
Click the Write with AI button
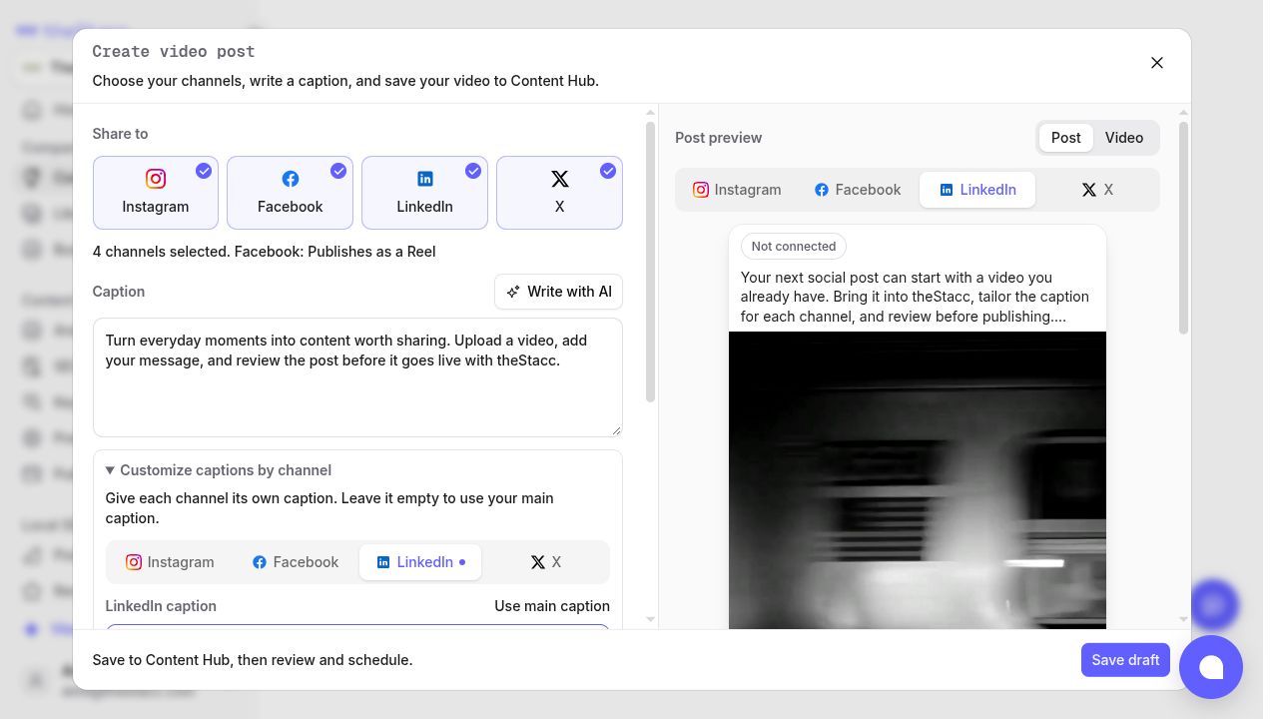point(558,292)
